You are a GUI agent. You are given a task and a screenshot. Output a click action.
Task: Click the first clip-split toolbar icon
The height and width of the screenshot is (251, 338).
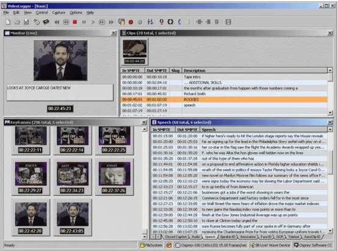199,22
